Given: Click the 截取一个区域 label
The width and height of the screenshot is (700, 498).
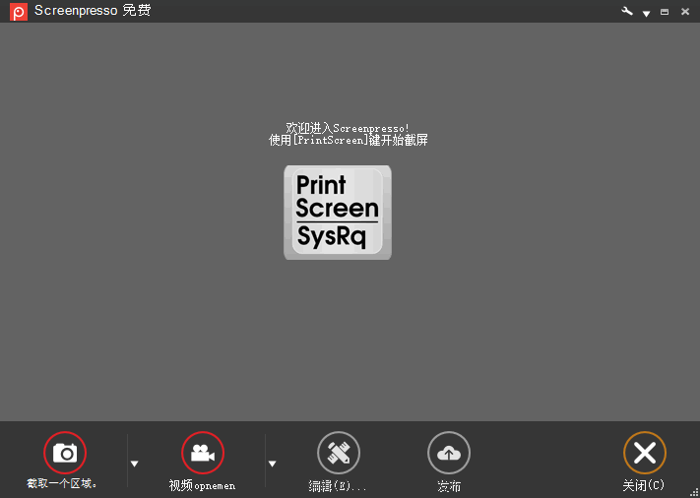Looking at the screenshot, I should (62, 483).
